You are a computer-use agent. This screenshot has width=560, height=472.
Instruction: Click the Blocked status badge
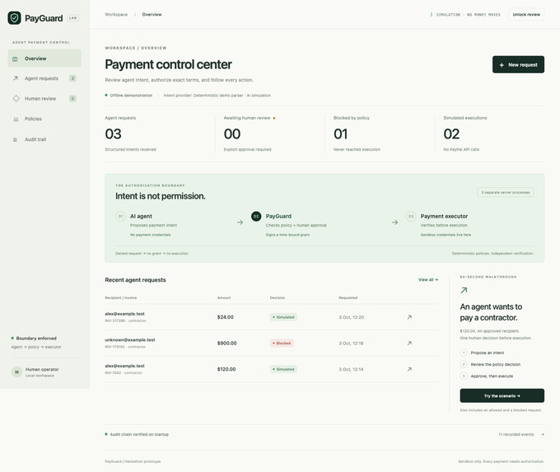[282, 343]
